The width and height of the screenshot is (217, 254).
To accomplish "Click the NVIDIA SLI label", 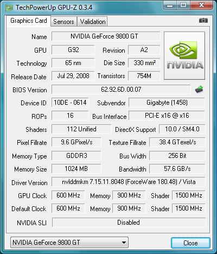I will click(32, 223).
